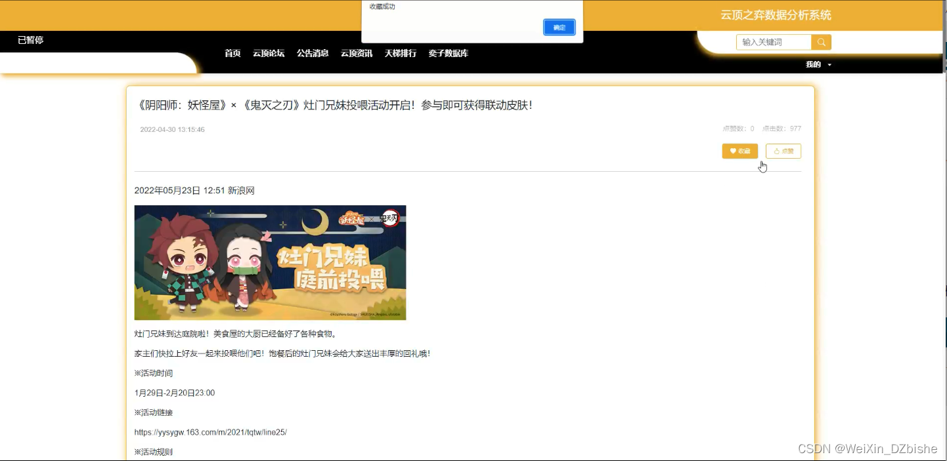Image resolution: width=947 pixels, height=461 pixels.
Task: Click the ※活动时间 heading text
Action: pos(154,373)
